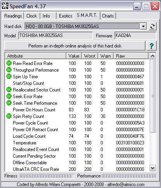Sort by the Warn column header
This screenshot has height=188, width=161.
coord(106,56)
